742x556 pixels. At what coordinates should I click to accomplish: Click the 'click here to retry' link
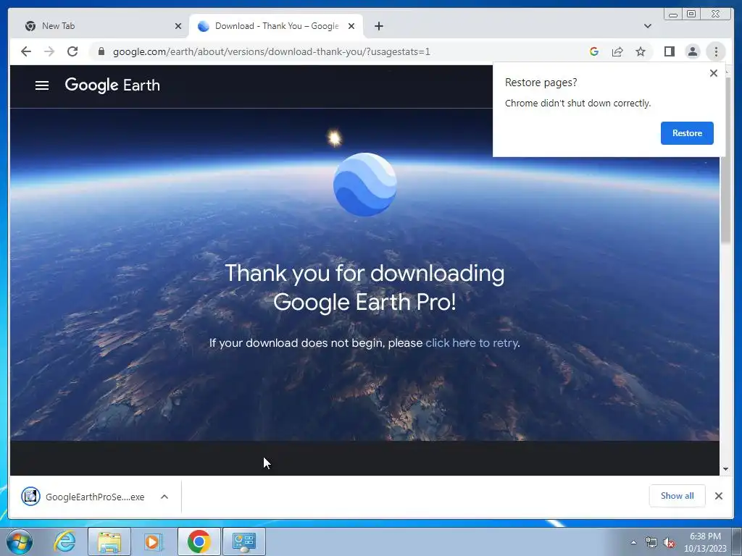pos(471,342)
